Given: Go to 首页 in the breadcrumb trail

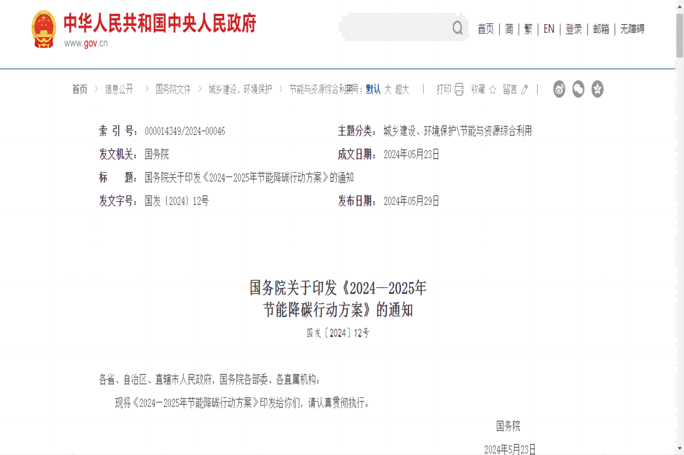Looking at the screenshot, I should [x=79, y=89].
